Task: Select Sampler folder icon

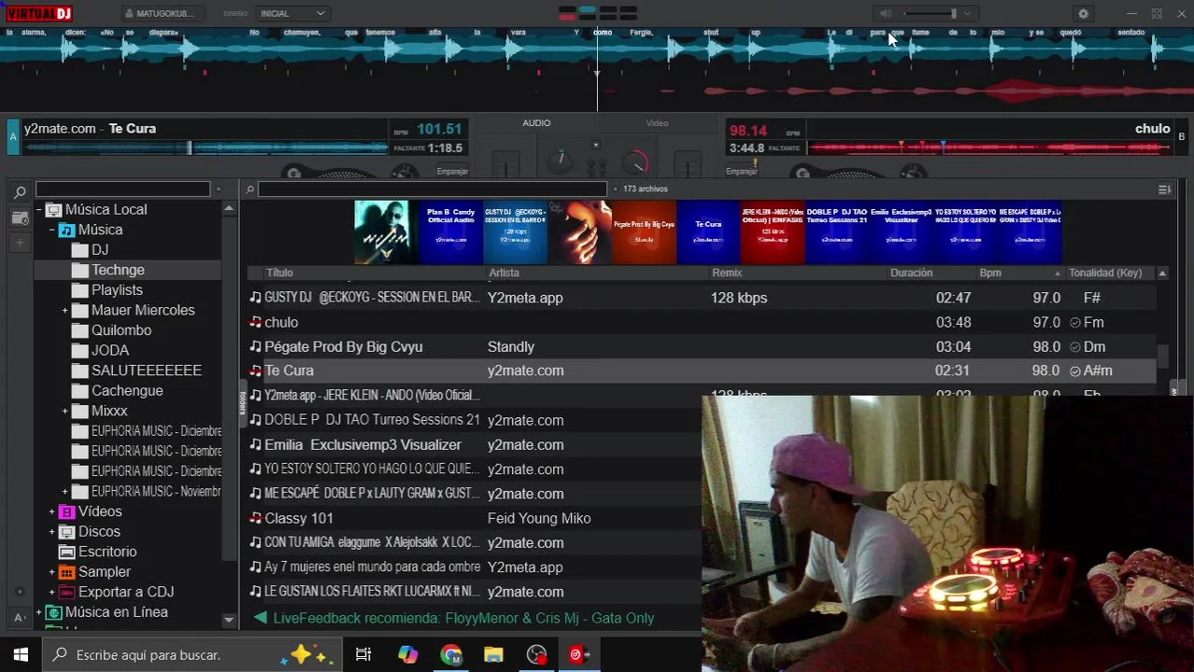Action: [66, 572]
